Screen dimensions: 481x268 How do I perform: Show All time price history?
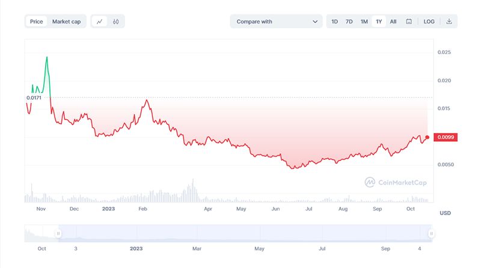click(x=393, y=22)
